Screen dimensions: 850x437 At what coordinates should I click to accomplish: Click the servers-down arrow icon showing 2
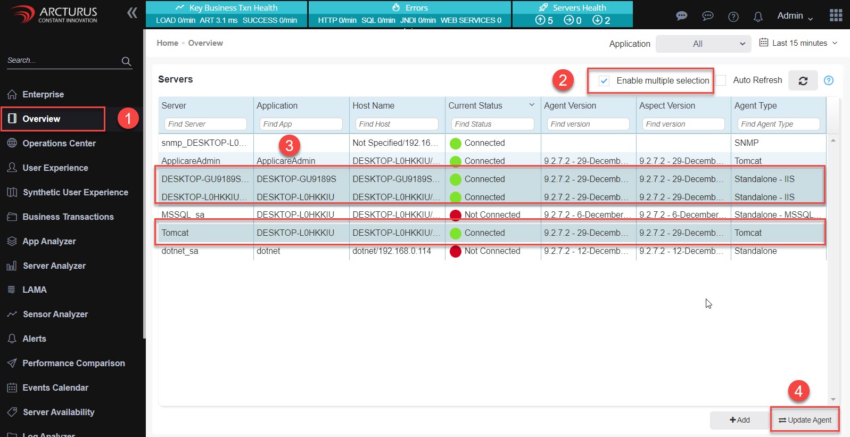(x=597, y=20)
